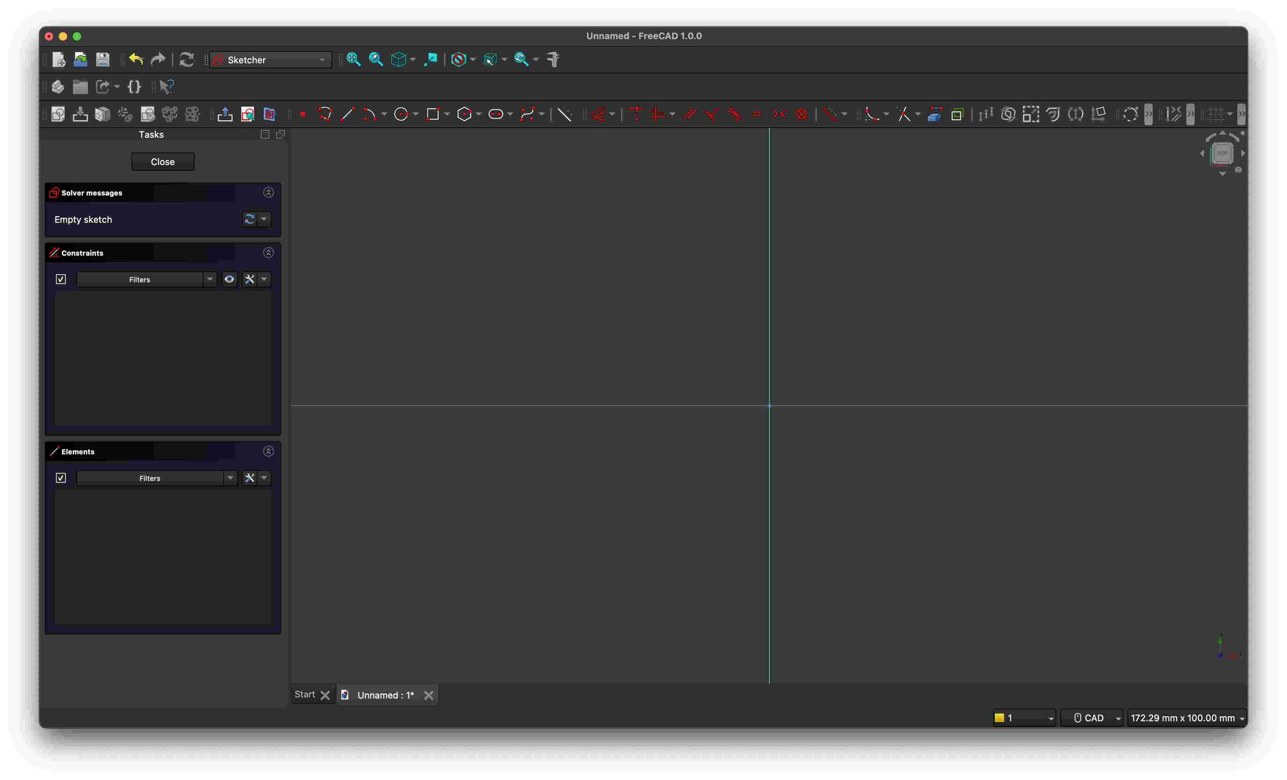Open the Elements settings dropdown arrow
This screenshot has width=1287, height=780.
(x=264, y=478)
